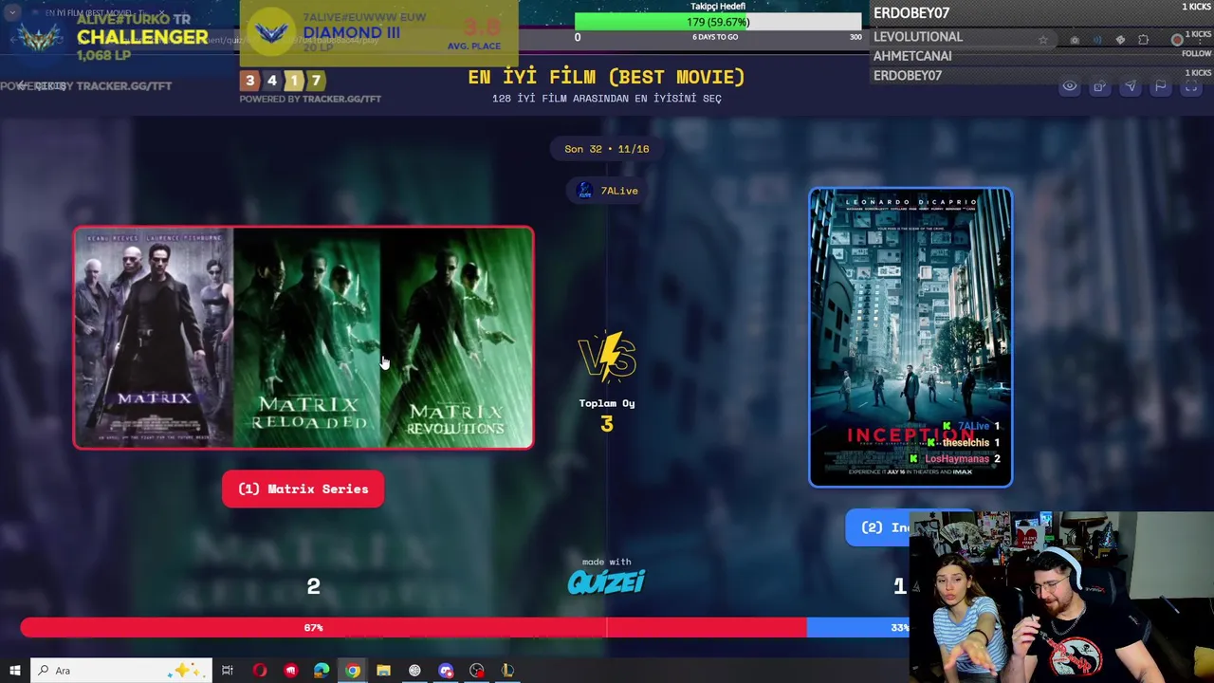Open the puzzle-piece extensions menu
The width and height of the screenshot is (1214, 683).
[1143, 40]
